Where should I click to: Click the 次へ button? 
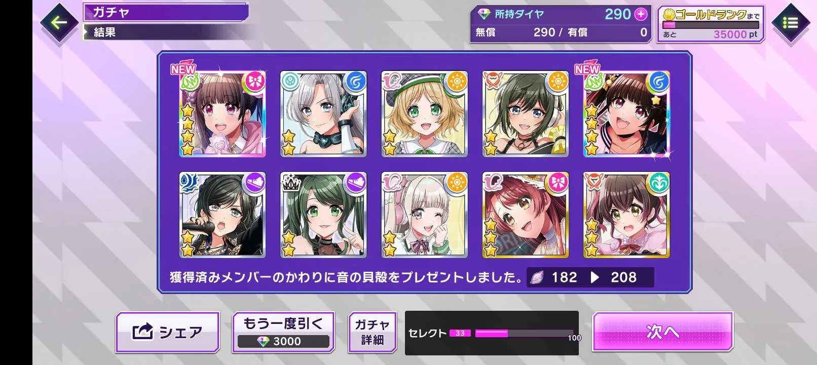point(662,332)
